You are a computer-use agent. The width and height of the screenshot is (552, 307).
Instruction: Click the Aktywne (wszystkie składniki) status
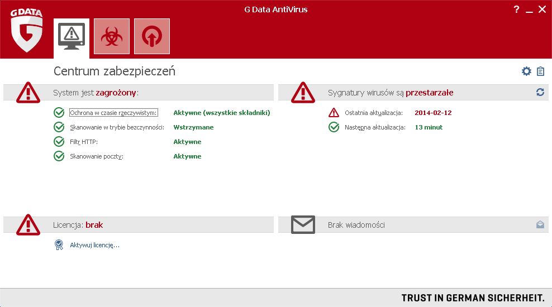[222, 113]
